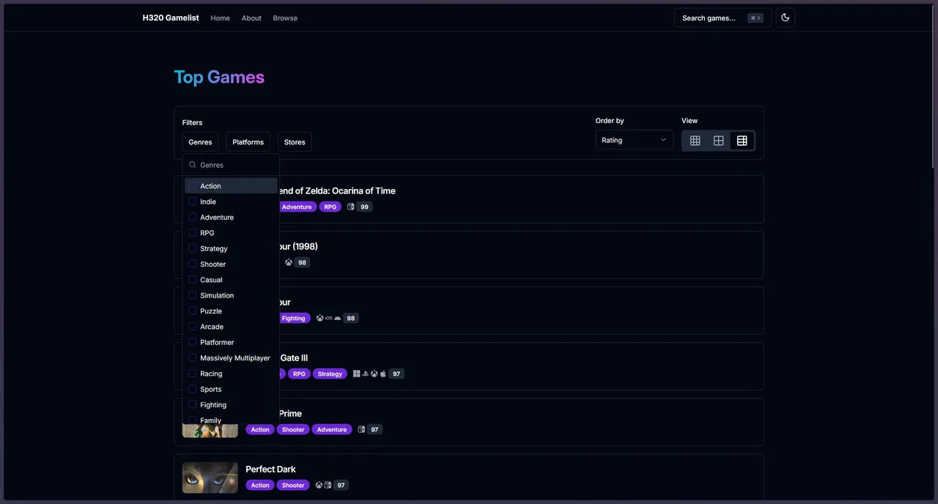938x504 pixels.
Task: Check the Action genre checkbox
Action: click(193, 186)
